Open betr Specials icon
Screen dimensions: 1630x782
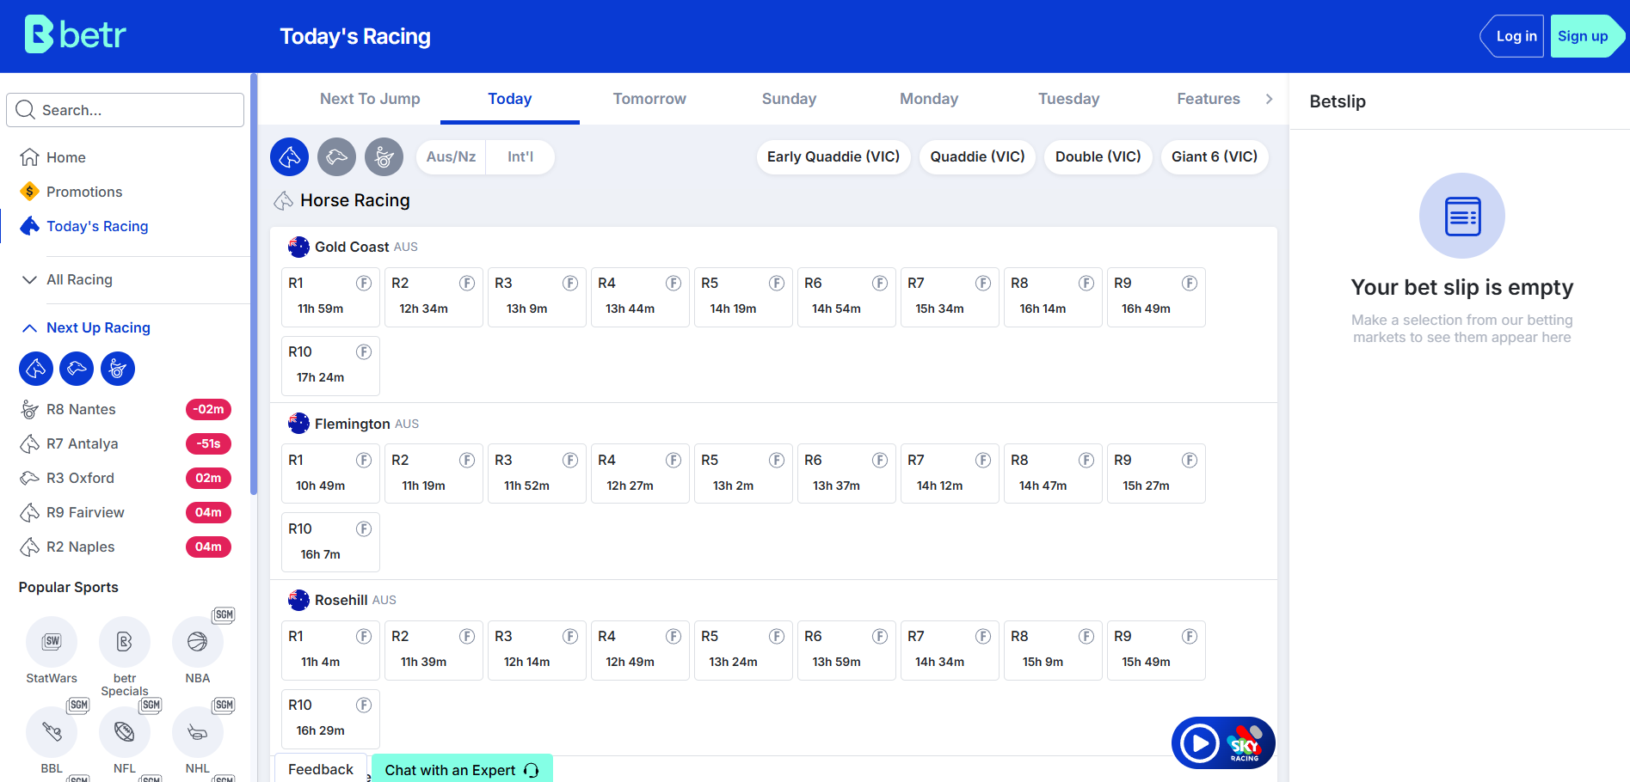coord(125,642)
